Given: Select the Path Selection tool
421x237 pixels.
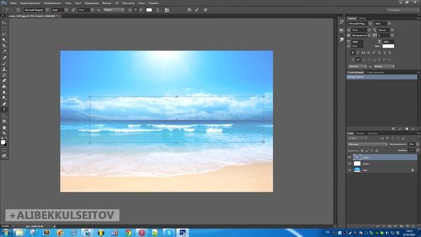Looking at the screenshot, I should pos(4,116).
